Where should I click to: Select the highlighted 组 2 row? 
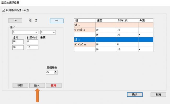[x=114, y=39]
